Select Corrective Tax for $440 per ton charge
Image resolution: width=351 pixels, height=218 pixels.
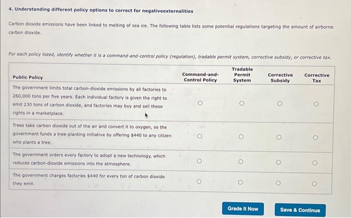click(316, 183)
